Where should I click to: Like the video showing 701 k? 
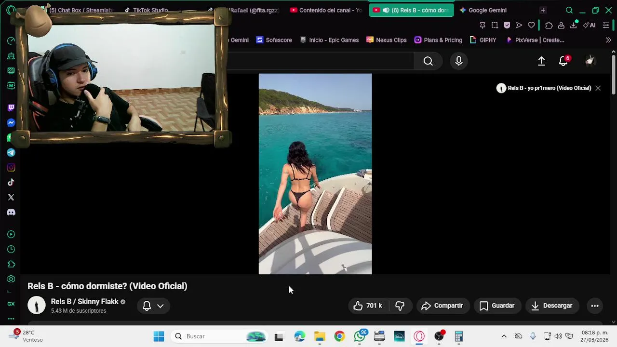pyautogui.click(x=368, y=306)
